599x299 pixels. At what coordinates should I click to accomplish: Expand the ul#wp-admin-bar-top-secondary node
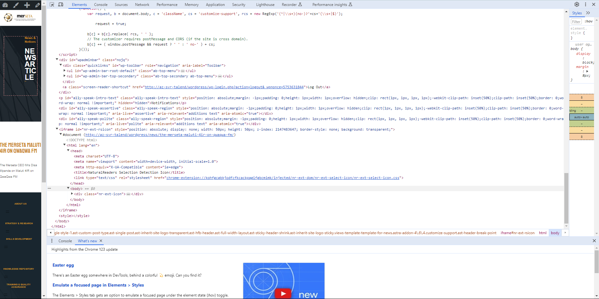[64, 76]
